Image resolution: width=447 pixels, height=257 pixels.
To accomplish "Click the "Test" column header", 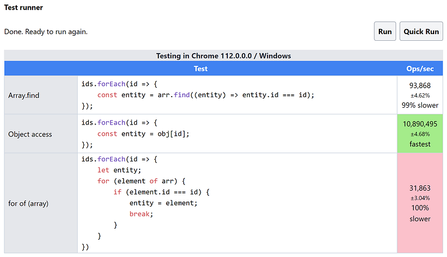I will pyautogui.click(x=201, y=69).
